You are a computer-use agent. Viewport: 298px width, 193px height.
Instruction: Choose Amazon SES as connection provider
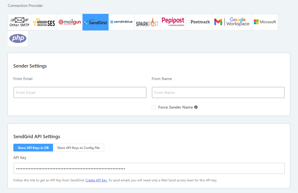coord(44,22)
